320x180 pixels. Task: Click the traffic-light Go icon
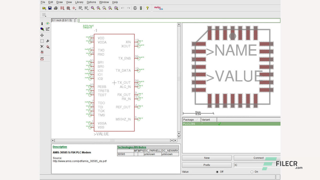[x=141, y=8]
